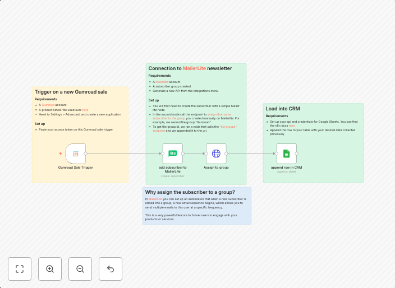
Task: Click 'Trigger on a new Gumroad sale' heading
Action: click(x=71, y=92)
